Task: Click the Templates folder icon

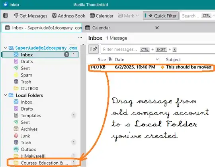Action: [16, 115]
